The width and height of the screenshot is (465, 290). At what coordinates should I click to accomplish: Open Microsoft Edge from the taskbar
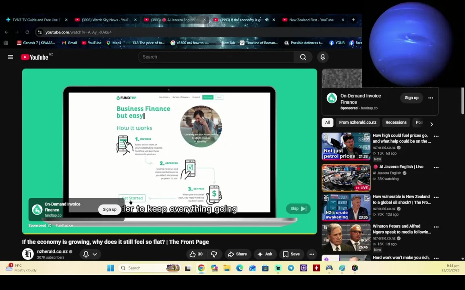click(x=240, y=268)
